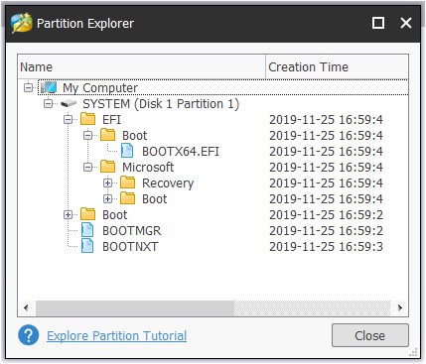Viewport: 426px width, 364px height.
Task: Select the My Computer tree row
Action: (223, 87)
